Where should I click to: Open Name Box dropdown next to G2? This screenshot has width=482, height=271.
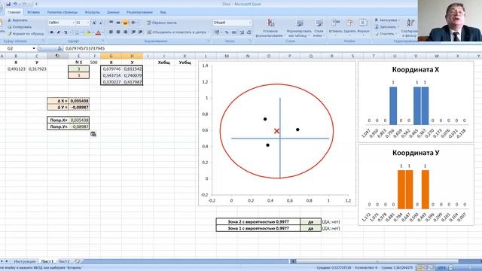tap(34, 48)
